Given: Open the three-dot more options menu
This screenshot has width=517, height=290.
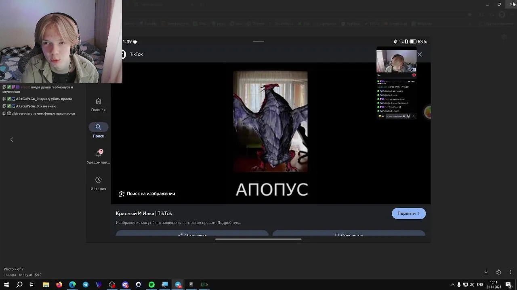Looking at the screenshot, I should pyautogui.click(x=511, y=272).
